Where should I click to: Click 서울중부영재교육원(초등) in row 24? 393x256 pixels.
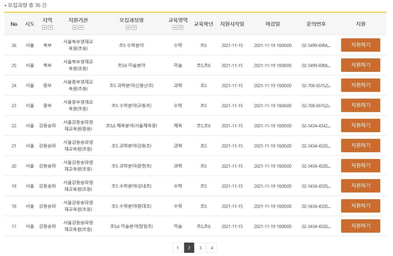click(x=78, y=85)
